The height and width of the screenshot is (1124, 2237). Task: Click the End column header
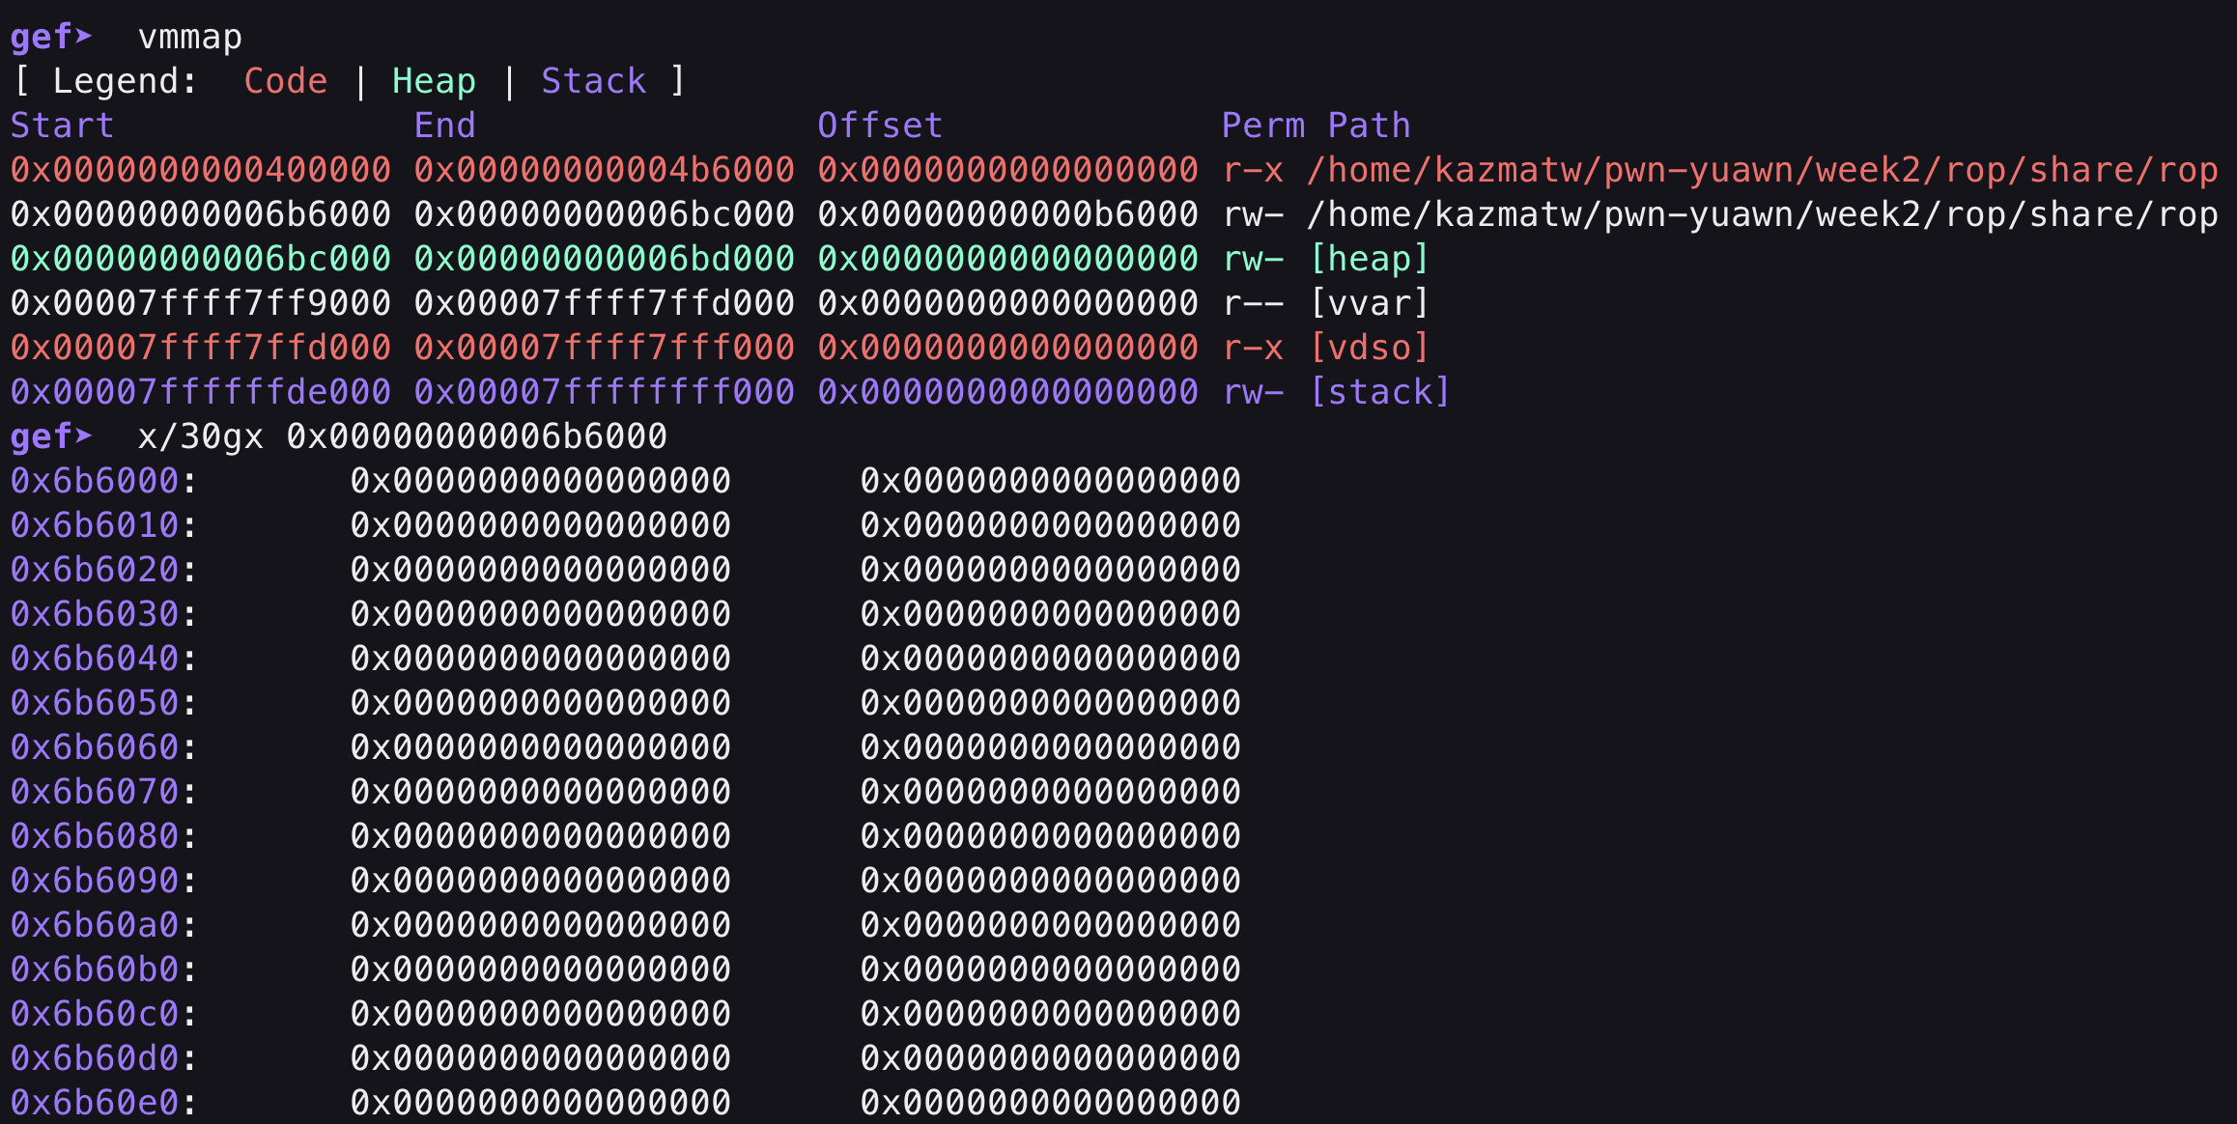[x=444, y=126]
